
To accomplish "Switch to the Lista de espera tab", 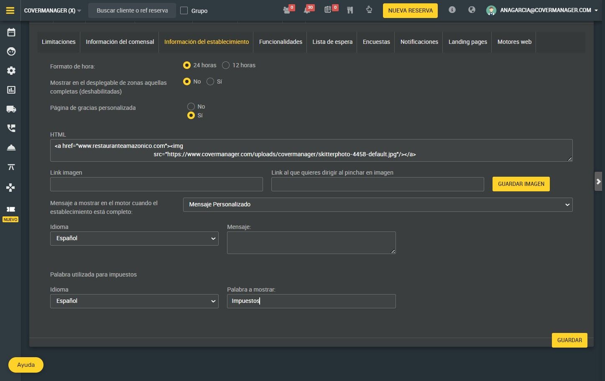I will tap(332, 42).
